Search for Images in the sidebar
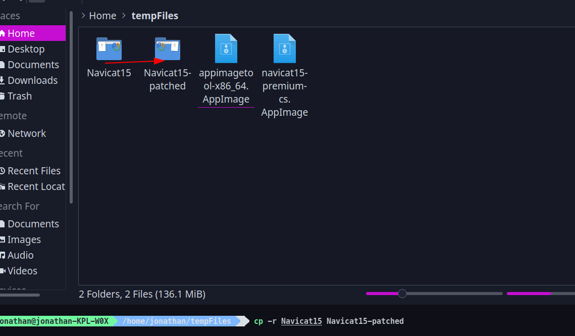The width and height of the screenshot is (575, 336). (24, 239)
